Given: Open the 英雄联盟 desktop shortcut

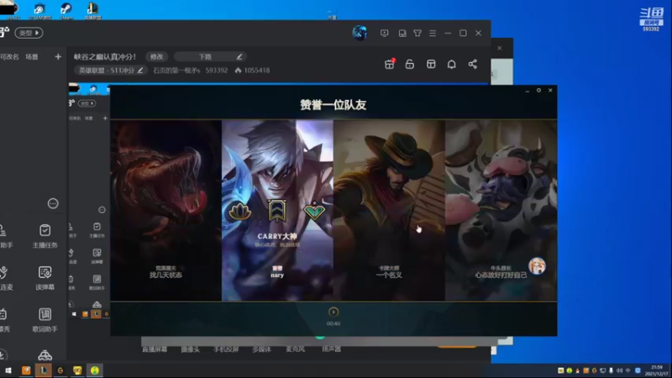Looking at the screenshot, I should click(92, 10).
